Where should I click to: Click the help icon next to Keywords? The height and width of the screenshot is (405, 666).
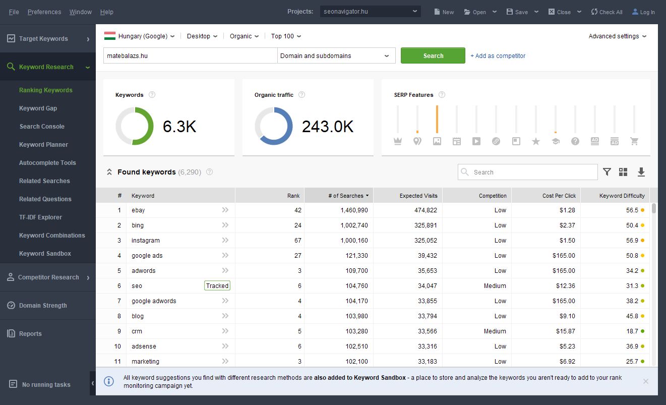click(152, 95)
